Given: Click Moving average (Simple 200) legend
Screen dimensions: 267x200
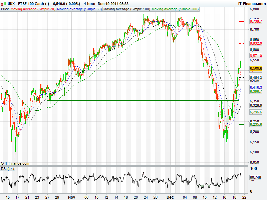Looking at the screenshot, I should coord(175,9).
